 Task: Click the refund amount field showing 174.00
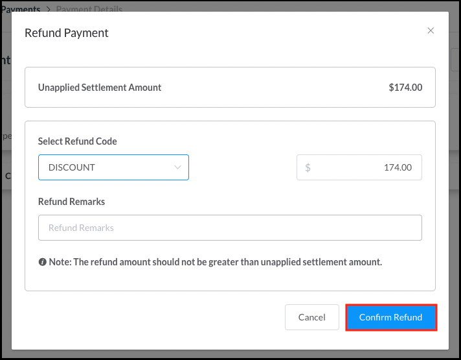tap(366, 167)
